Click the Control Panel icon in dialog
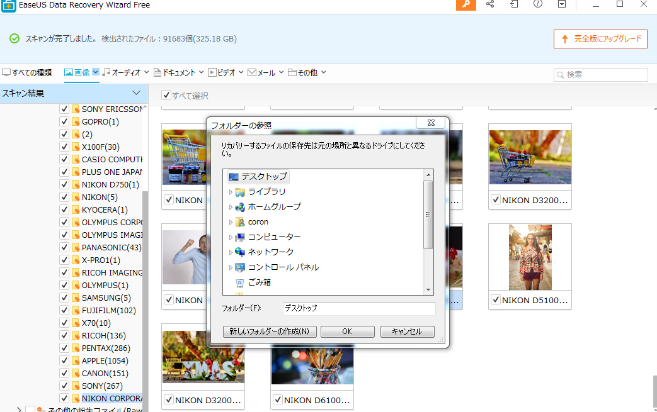Image resolution: width=657 pixels, height=412 pixels. coord(239,267)
